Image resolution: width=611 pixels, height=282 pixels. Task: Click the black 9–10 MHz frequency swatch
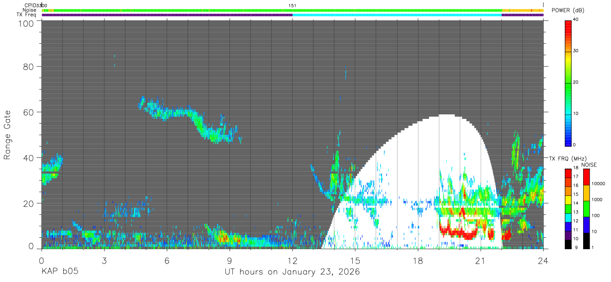(x=568, y=244)
